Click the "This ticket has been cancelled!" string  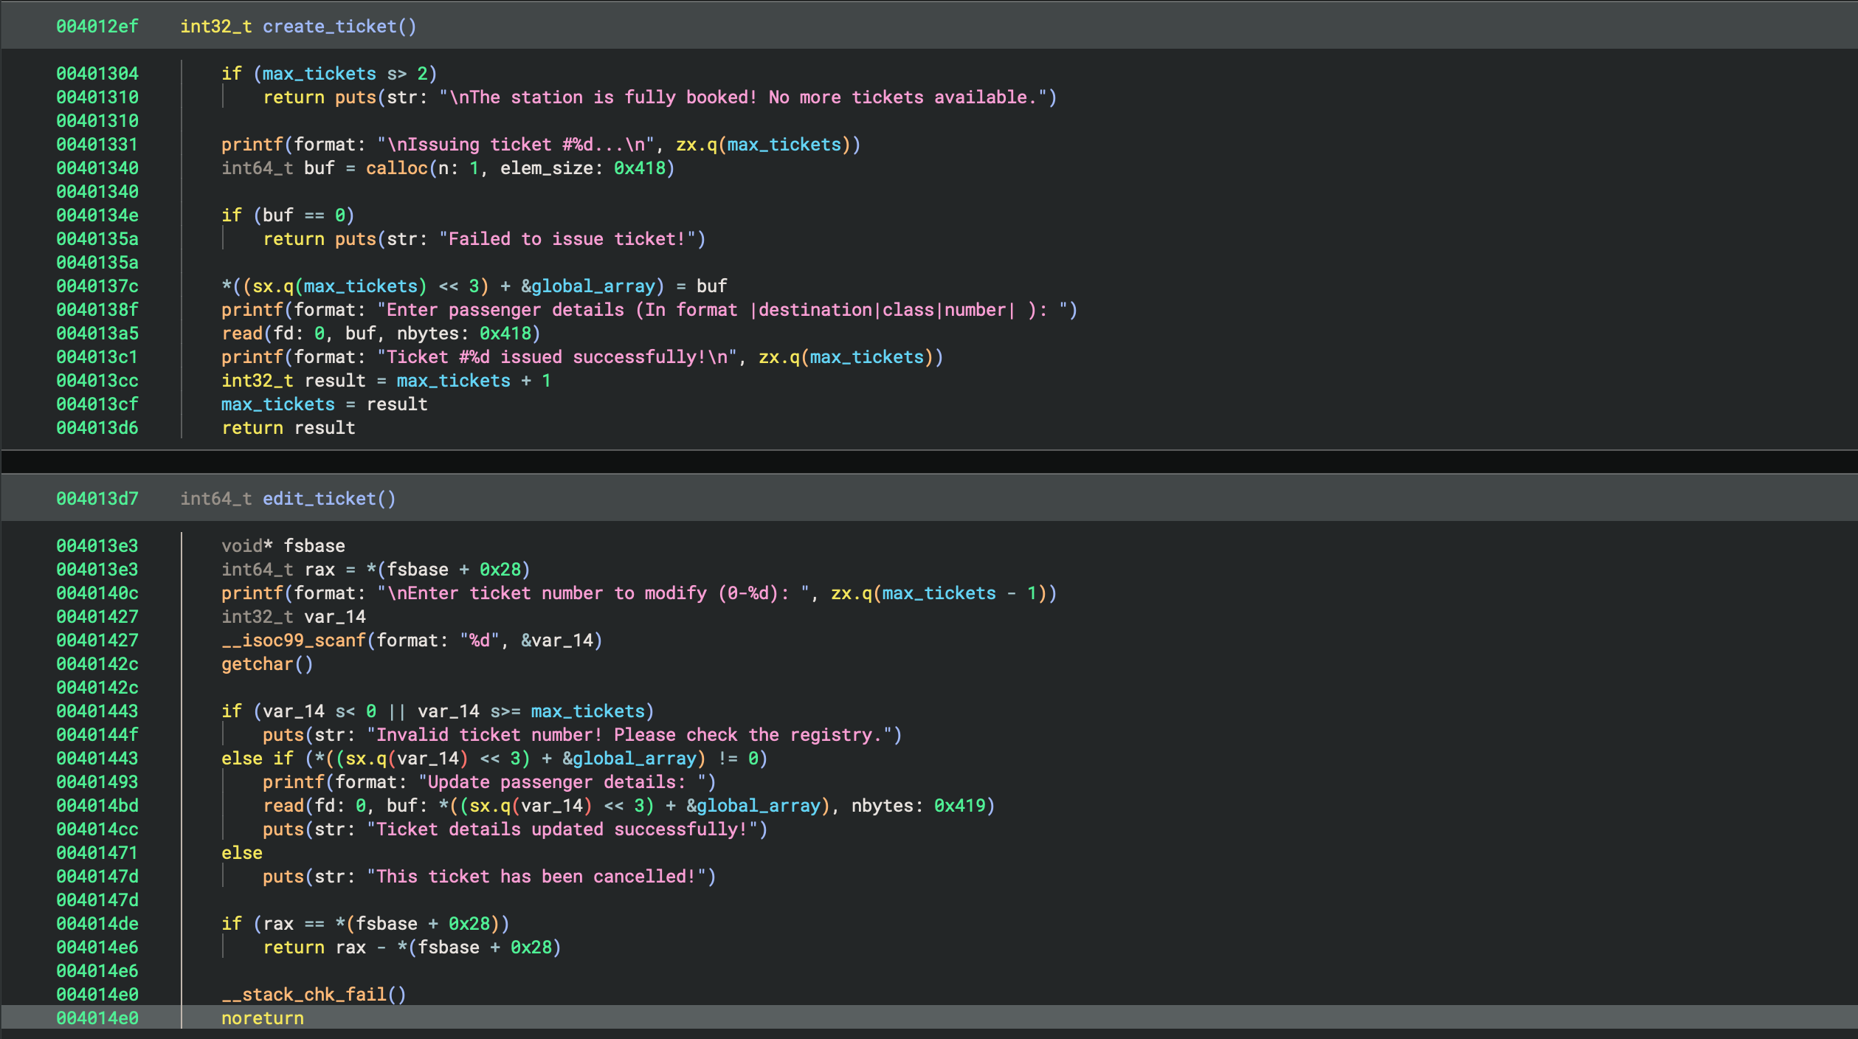[x=536, y=877]
